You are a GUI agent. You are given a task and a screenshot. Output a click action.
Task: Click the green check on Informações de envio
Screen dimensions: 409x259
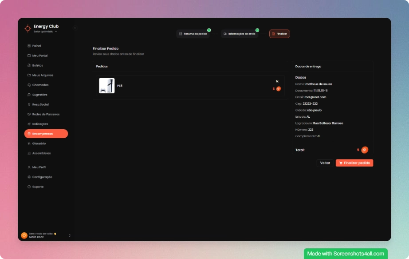point(257,30)
